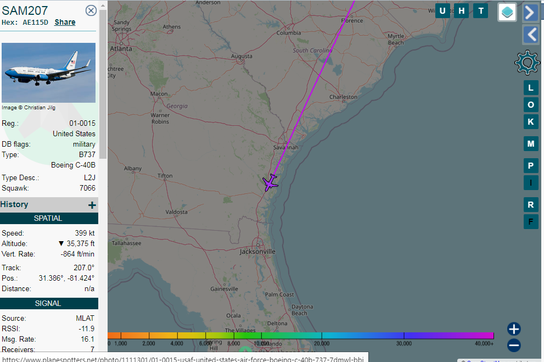
Task: Toggle the P button on map sidebar
Action: (x=531, y=165)
